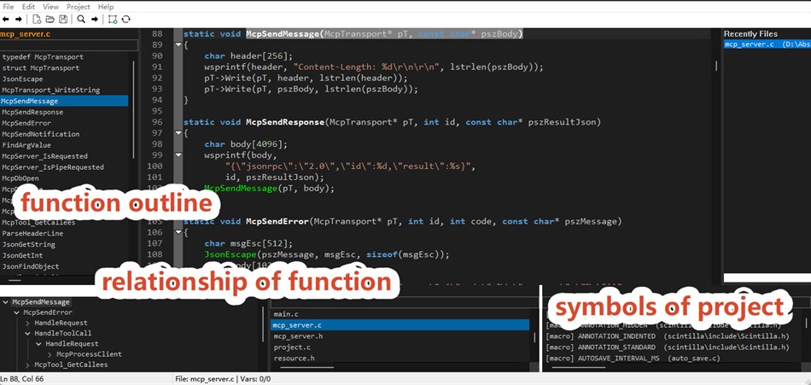Select struct McpTransport in outline
The image size is (811, 385).
point(41,67)
